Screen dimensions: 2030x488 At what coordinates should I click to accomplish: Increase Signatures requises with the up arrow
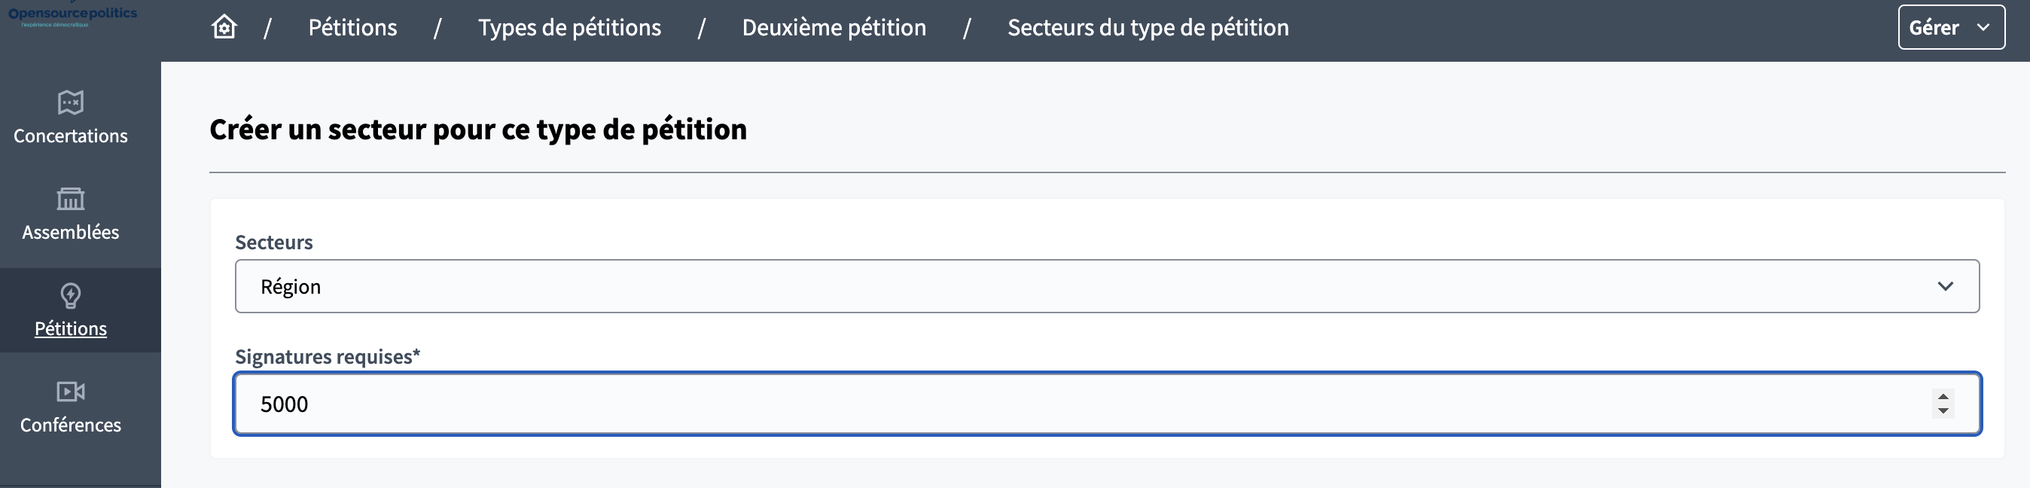1943,397
